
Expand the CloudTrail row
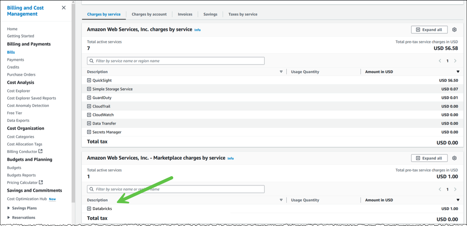[89, 106]
